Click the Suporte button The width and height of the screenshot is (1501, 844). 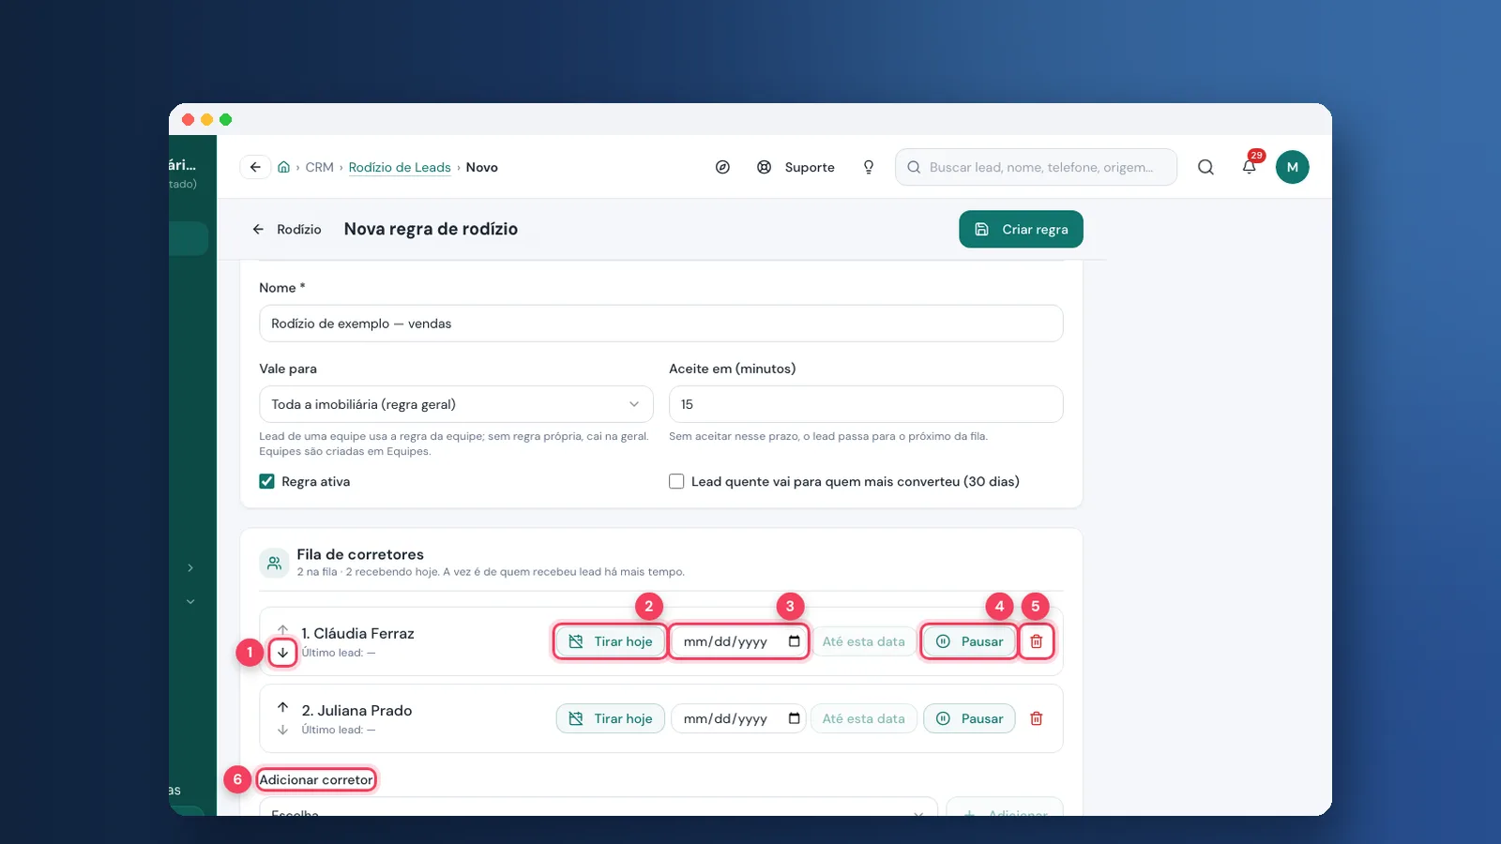[x=796, y=167]
